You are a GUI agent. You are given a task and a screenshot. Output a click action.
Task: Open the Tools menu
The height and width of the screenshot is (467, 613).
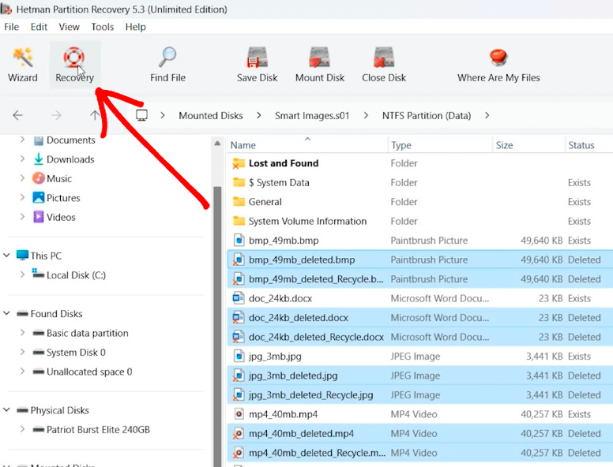click(103, 27)
